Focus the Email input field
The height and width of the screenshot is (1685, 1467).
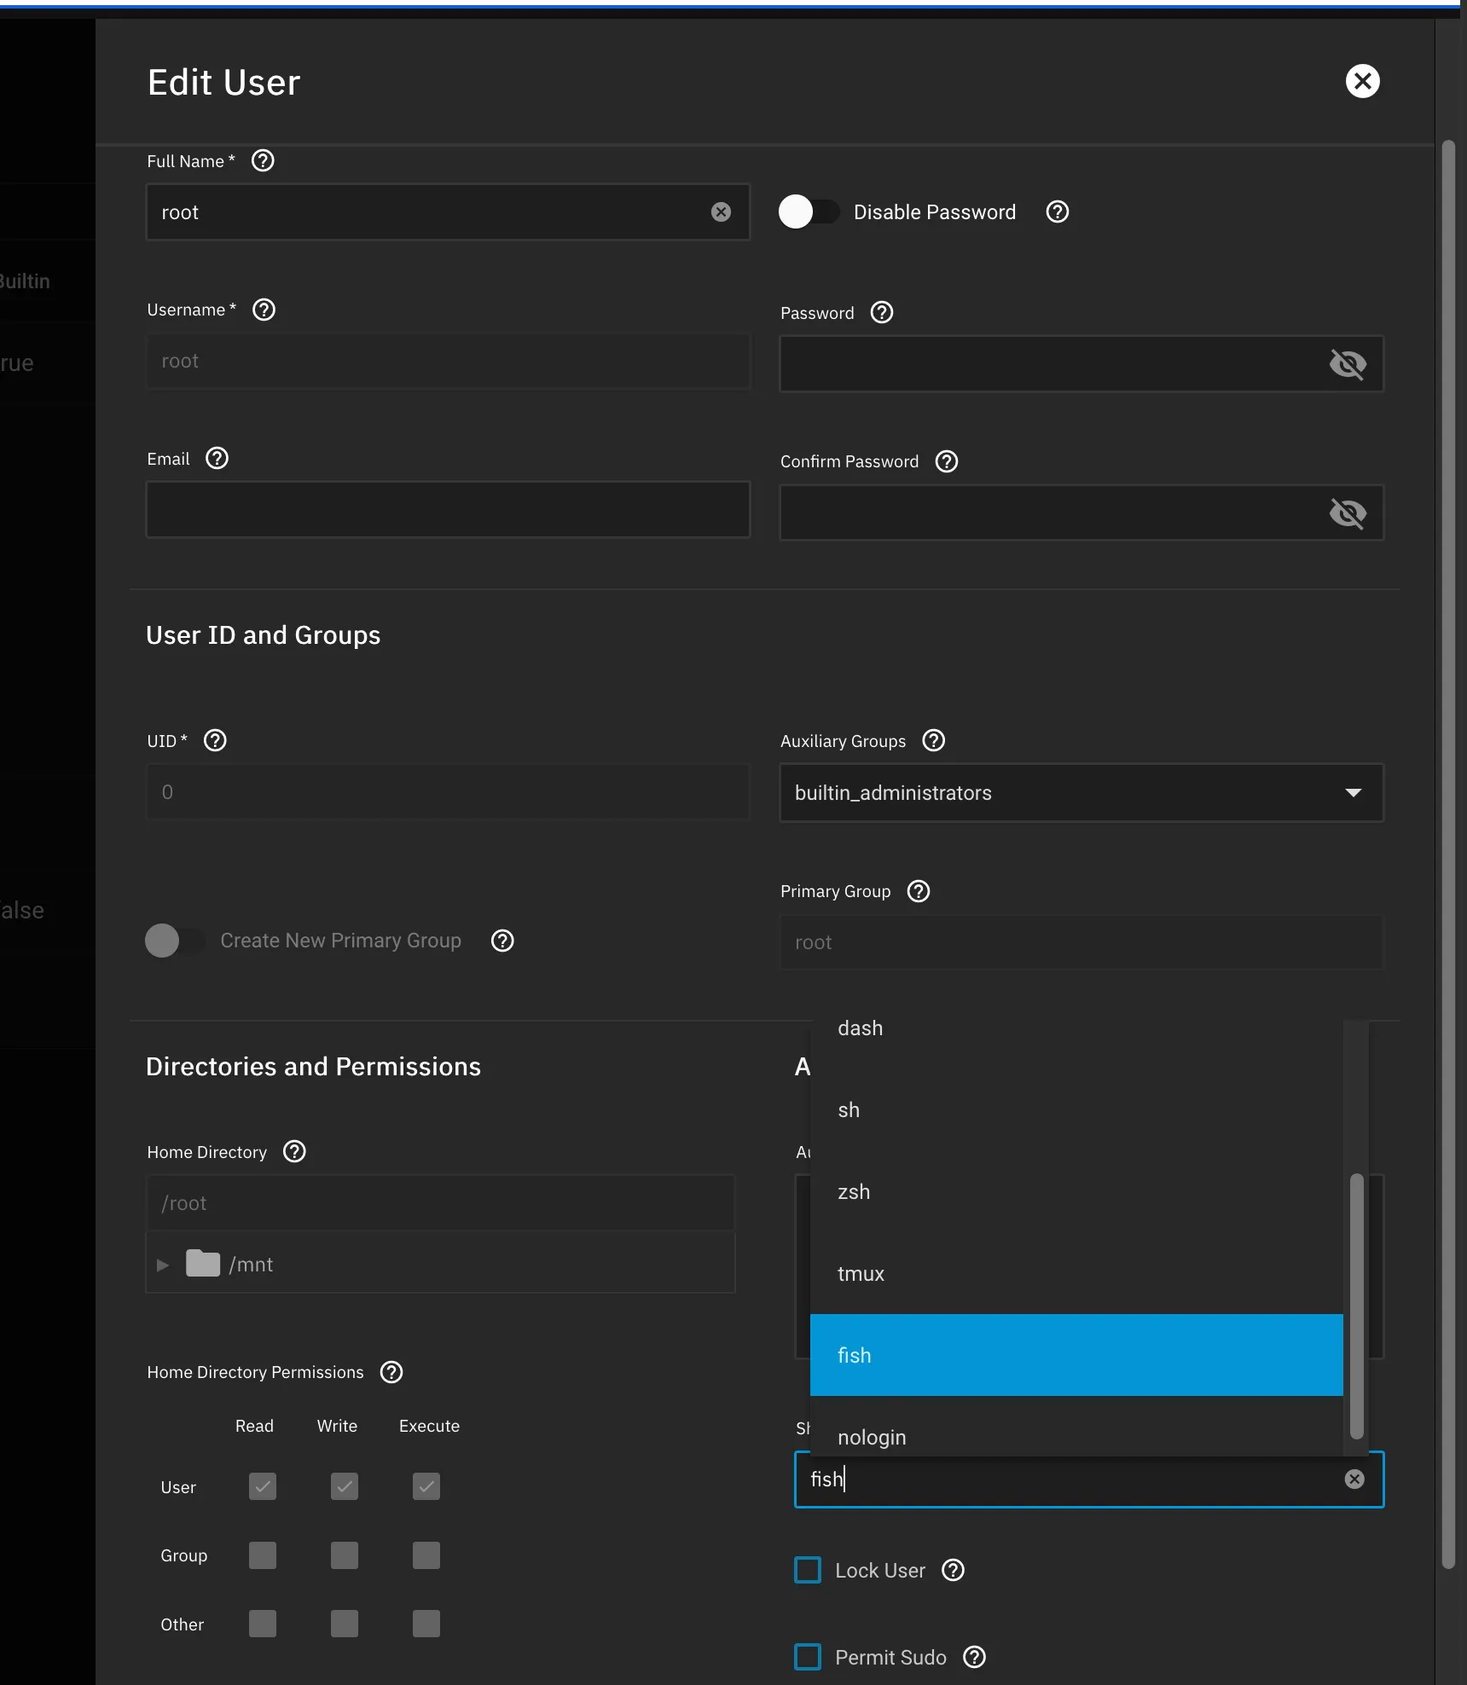[449, 510]
